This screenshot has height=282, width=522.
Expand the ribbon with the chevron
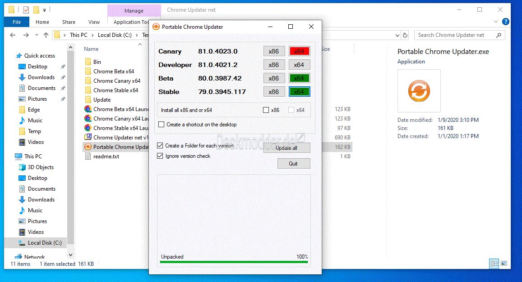coord(496,22)
